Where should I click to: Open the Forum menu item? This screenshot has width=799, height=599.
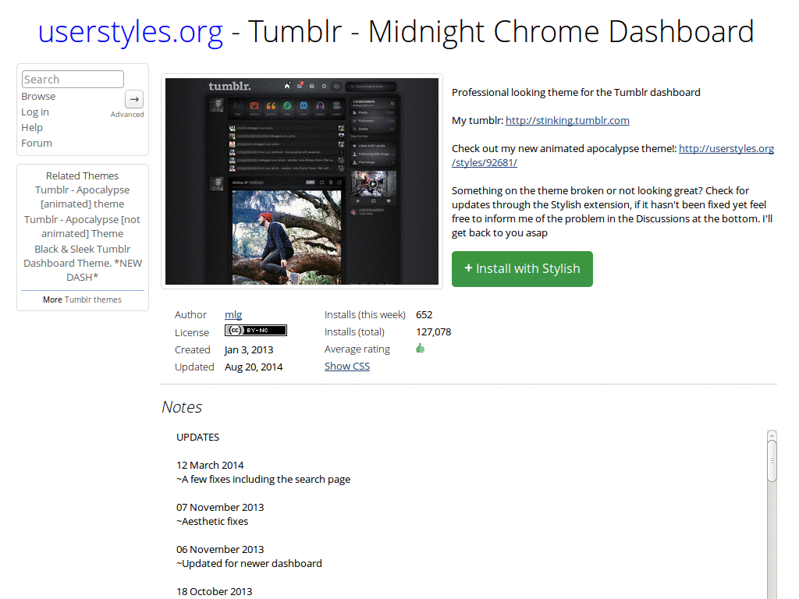[37, 144]
